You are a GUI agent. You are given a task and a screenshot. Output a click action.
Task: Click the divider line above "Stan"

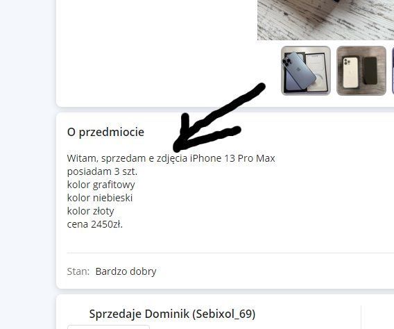point(230,253)
